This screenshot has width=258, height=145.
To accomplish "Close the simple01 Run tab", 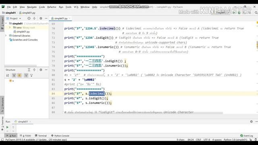I will [30, 122].
